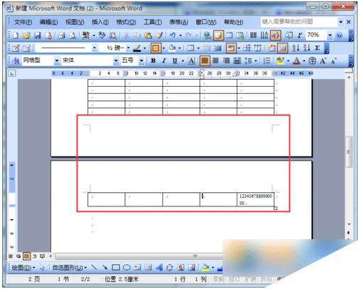Screen dimensions: 359x289
Task: Click the help question input field
Action: 299,22
